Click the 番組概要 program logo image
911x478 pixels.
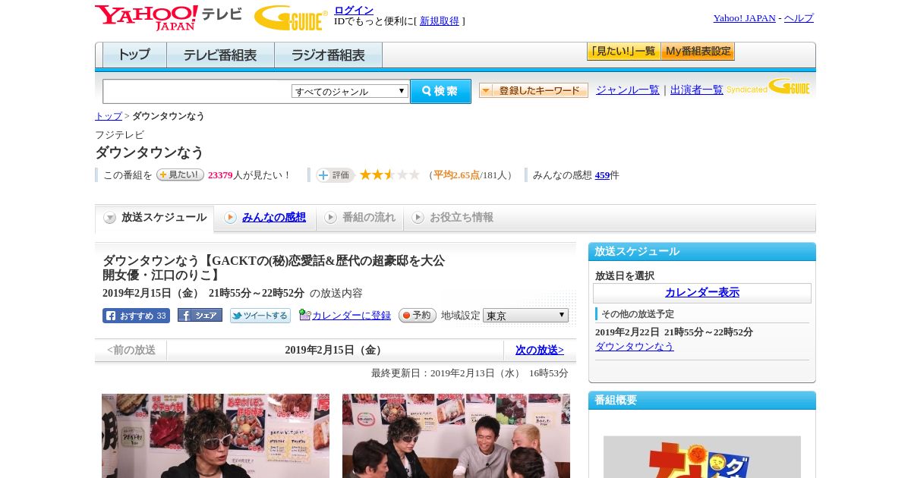[x=702, y=457]
